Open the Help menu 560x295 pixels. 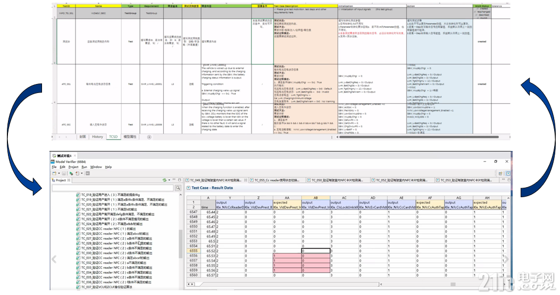(108, 167)
